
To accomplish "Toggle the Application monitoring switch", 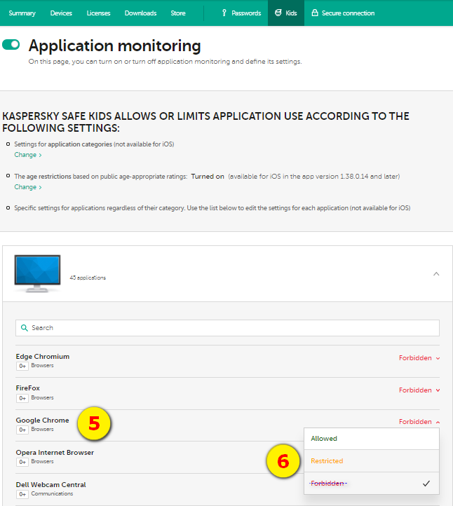I will pyautogui.click(x=11, y=45).
